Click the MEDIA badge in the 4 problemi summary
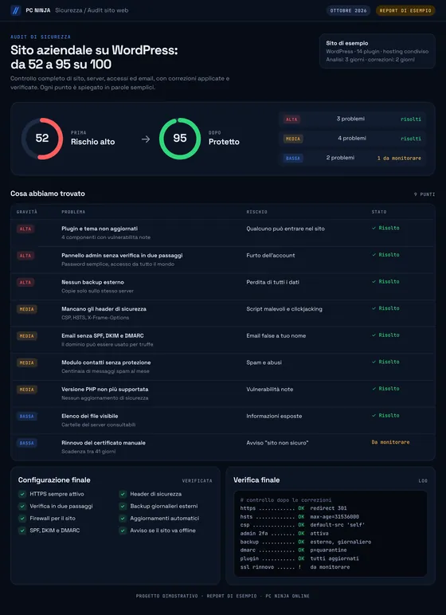This screenshot has height=615, width=446. point(293,139)
